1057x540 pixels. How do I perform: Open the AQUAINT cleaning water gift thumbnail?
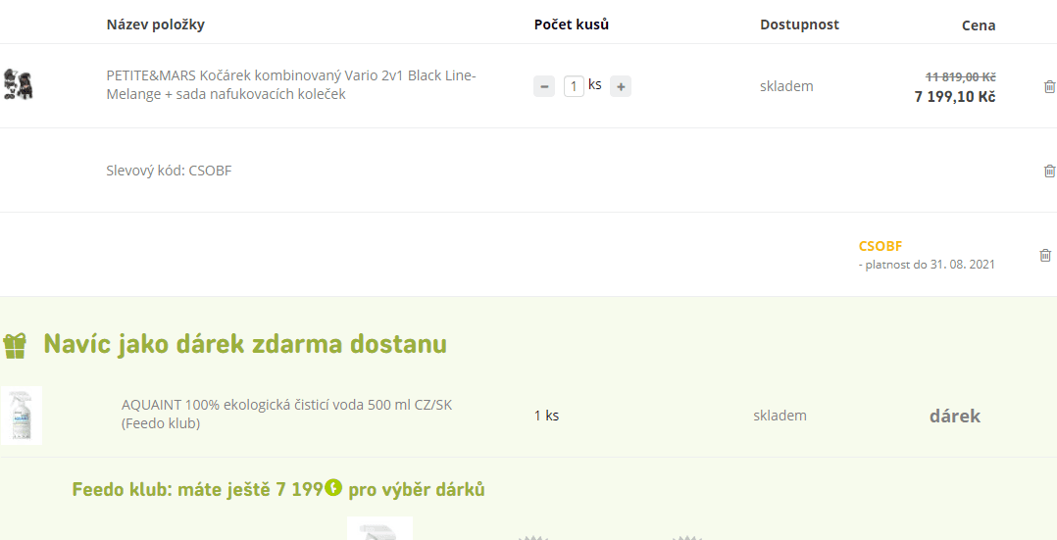22,416
